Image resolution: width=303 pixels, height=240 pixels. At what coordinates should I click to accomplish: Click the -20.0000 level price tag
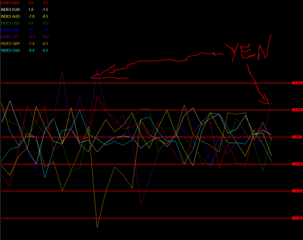(x=298, y=191)
